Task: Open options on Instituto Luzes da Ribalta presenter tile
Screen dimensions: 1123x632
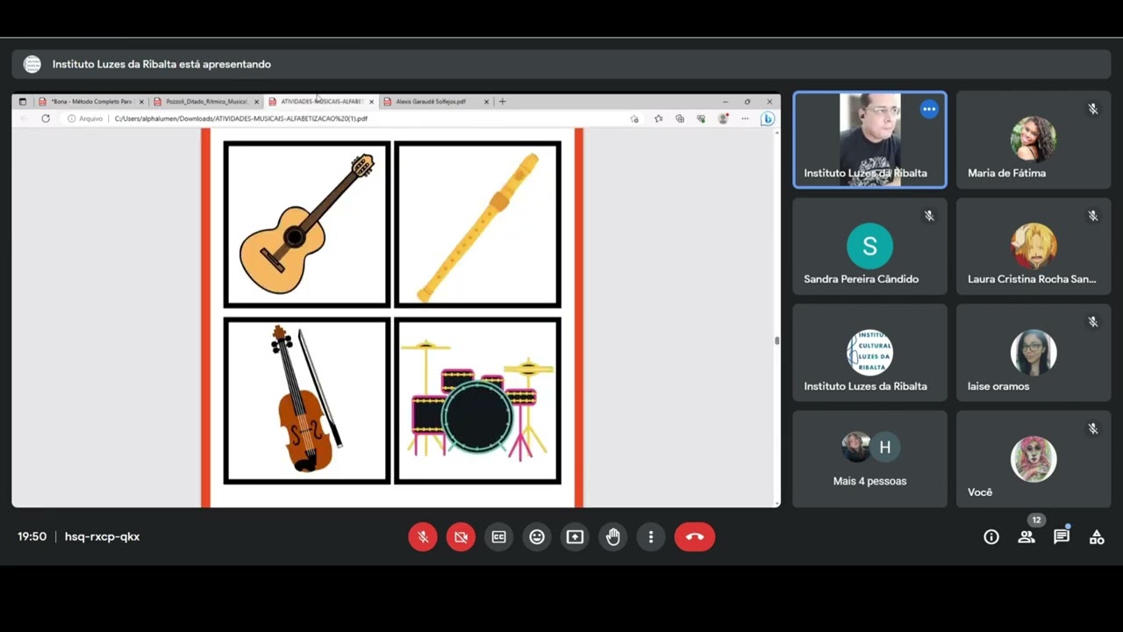Action: pyautogui.click(x=929, y=110)
